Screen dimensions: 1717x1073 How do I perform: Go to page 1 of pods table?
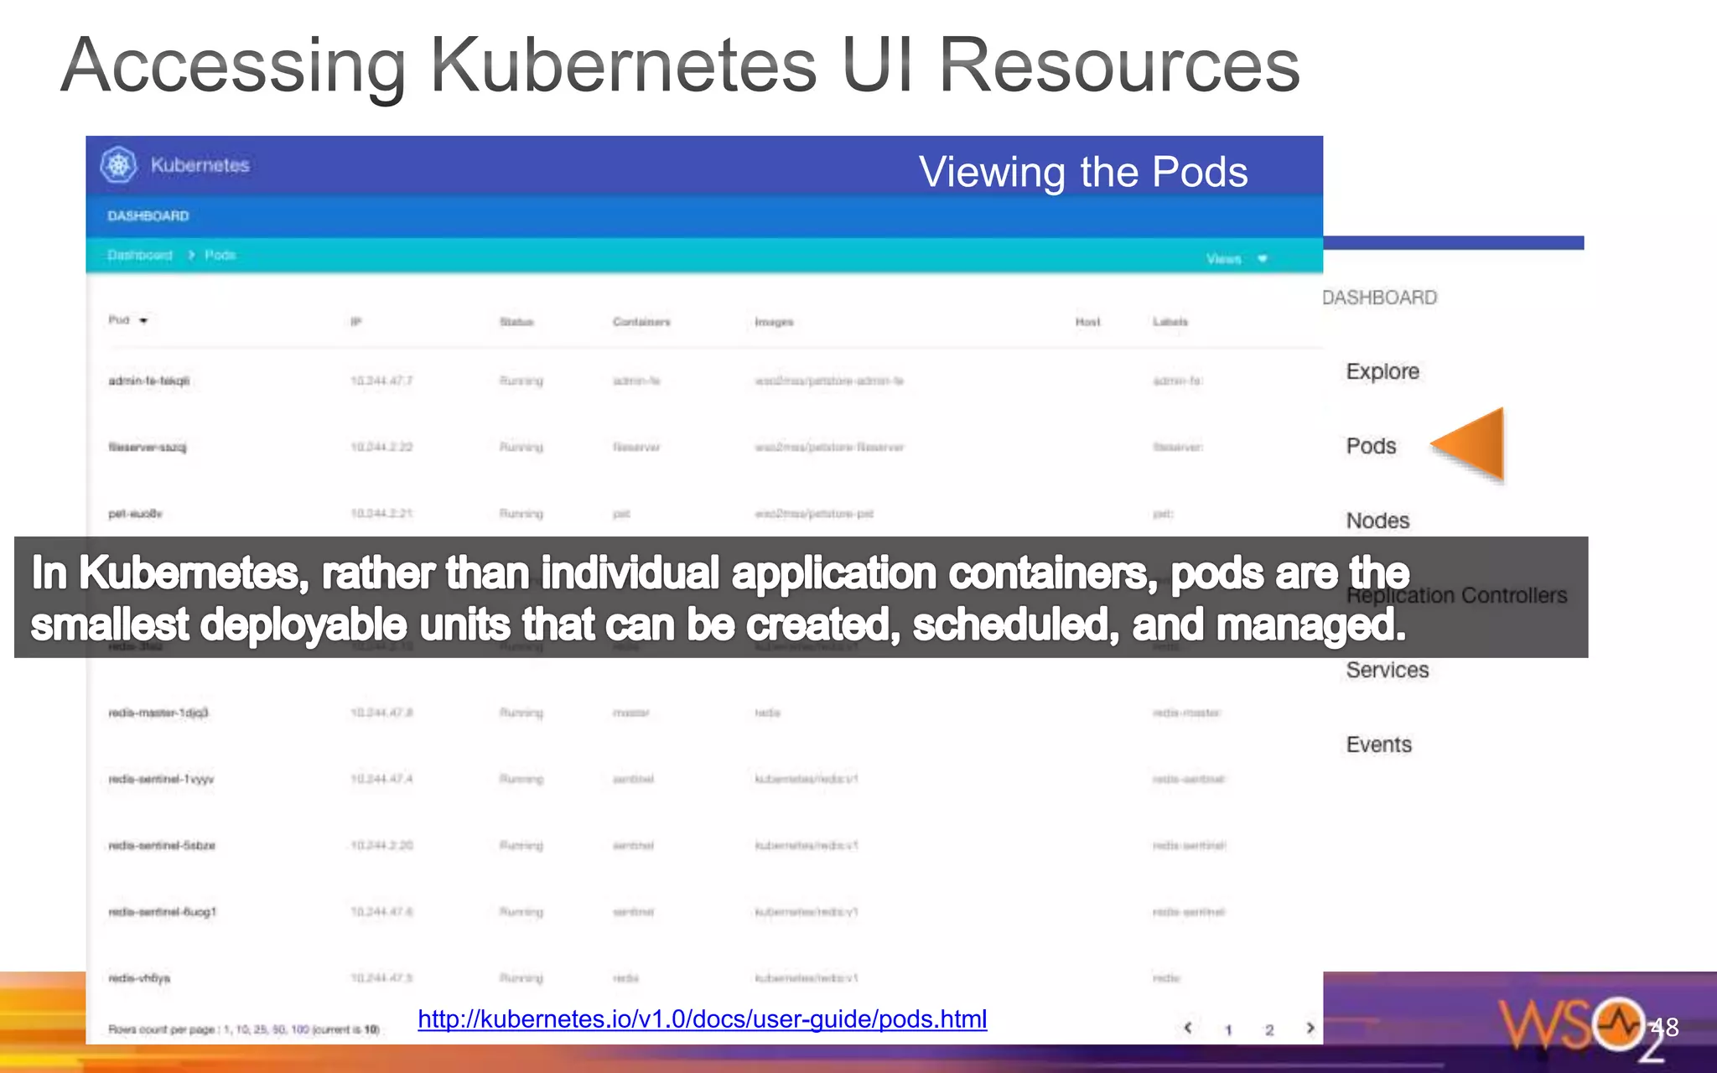1228,1030
